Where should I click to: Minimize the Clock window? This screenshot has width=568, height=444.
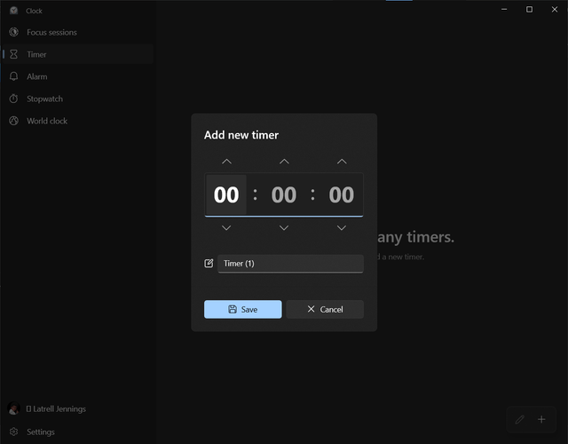point(504,10)
